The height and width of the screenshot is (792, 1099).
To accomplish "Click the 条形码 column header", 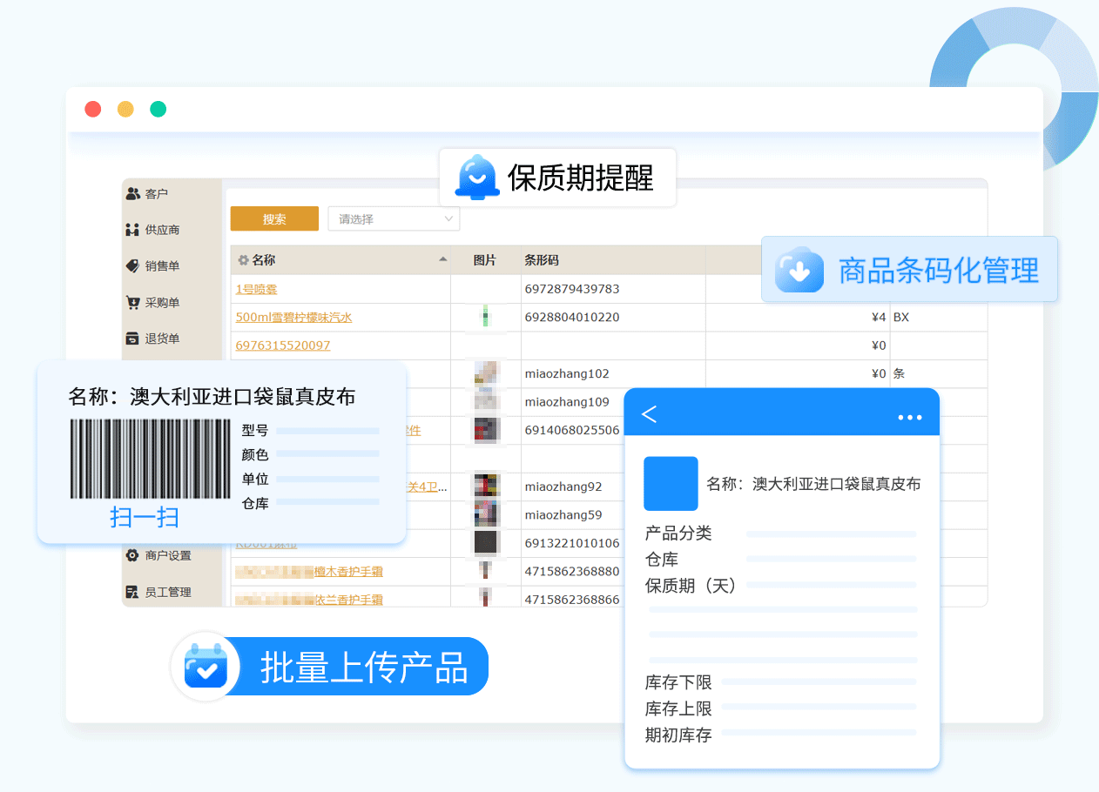I will pyautogui.click(x=541, y=260).
